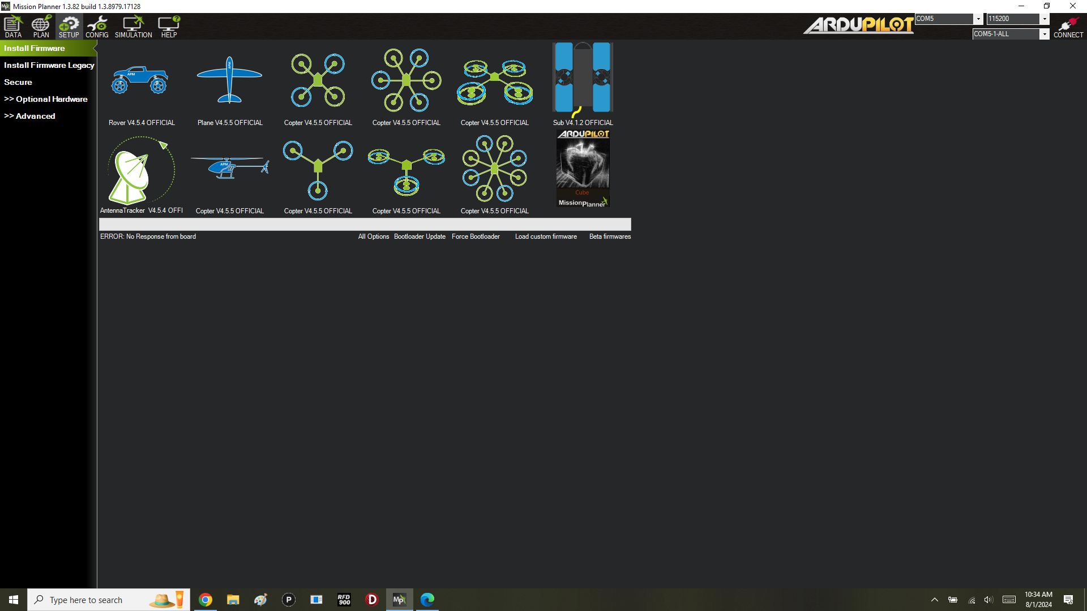Open the Windows notification center
This screenshot has width=1087, height=611.
coord(1068,600)
